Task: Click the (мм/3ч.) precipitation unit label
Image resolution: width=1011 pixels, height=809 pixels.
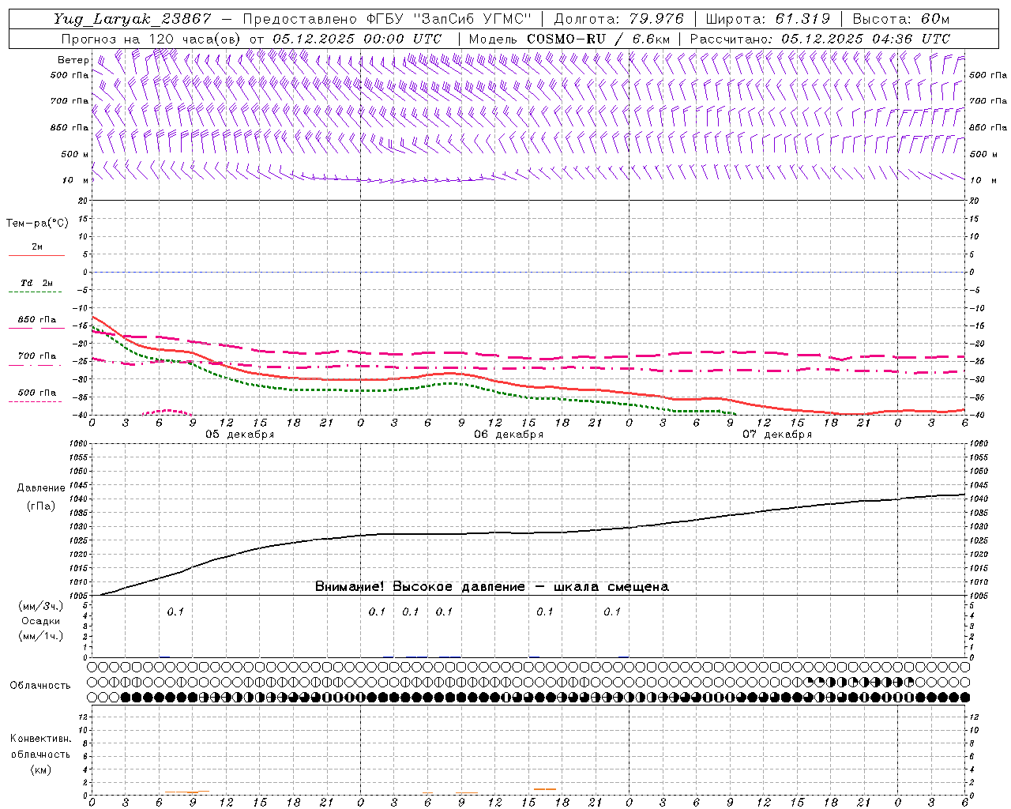Action: tap(41, 607)
